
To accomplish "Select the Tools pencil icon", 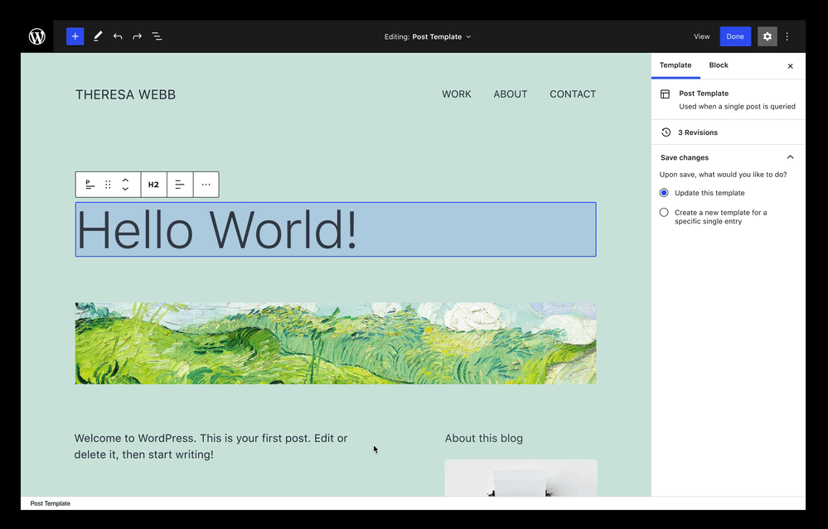I will click(x=98, y=36).
